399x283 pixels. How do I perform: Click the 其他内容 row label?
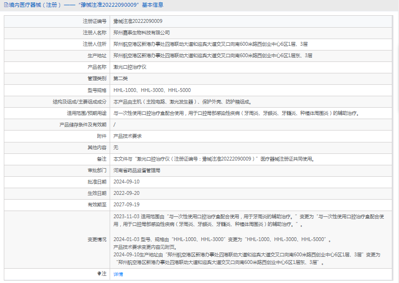pyautogui.click(x=97, y=148)
